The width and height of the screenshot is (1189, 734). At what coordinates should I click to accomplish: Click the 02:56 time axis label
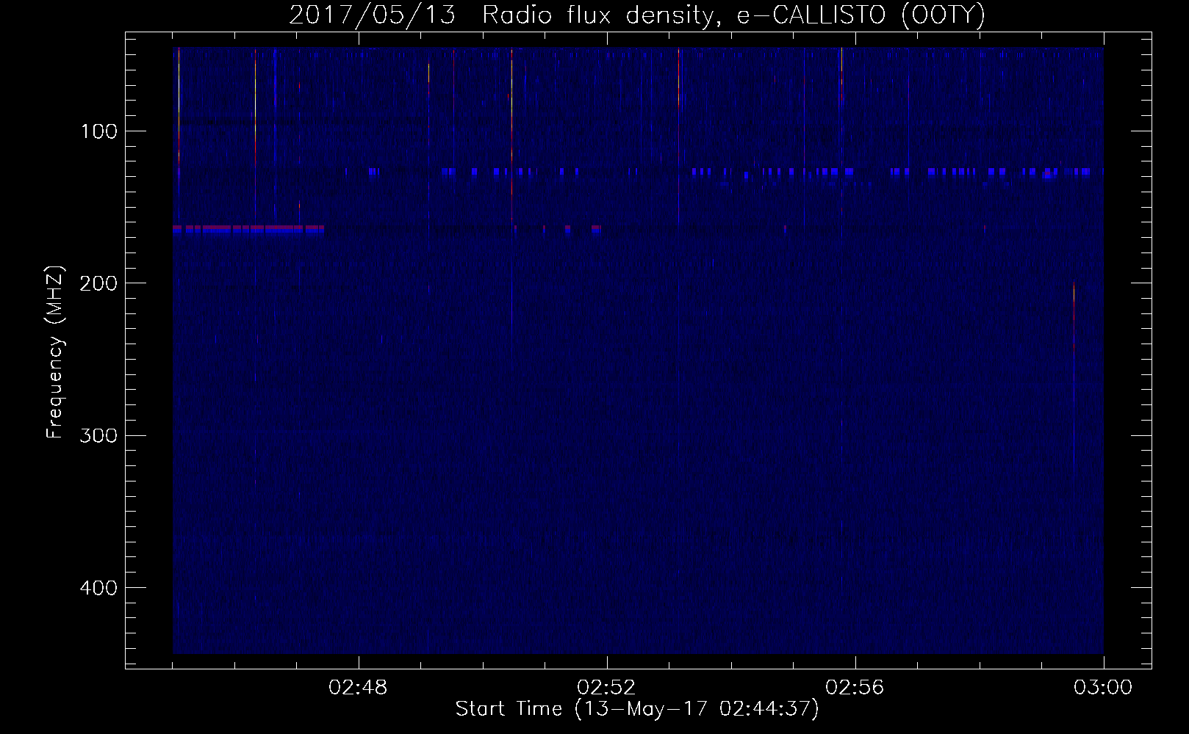pos(855,688)
